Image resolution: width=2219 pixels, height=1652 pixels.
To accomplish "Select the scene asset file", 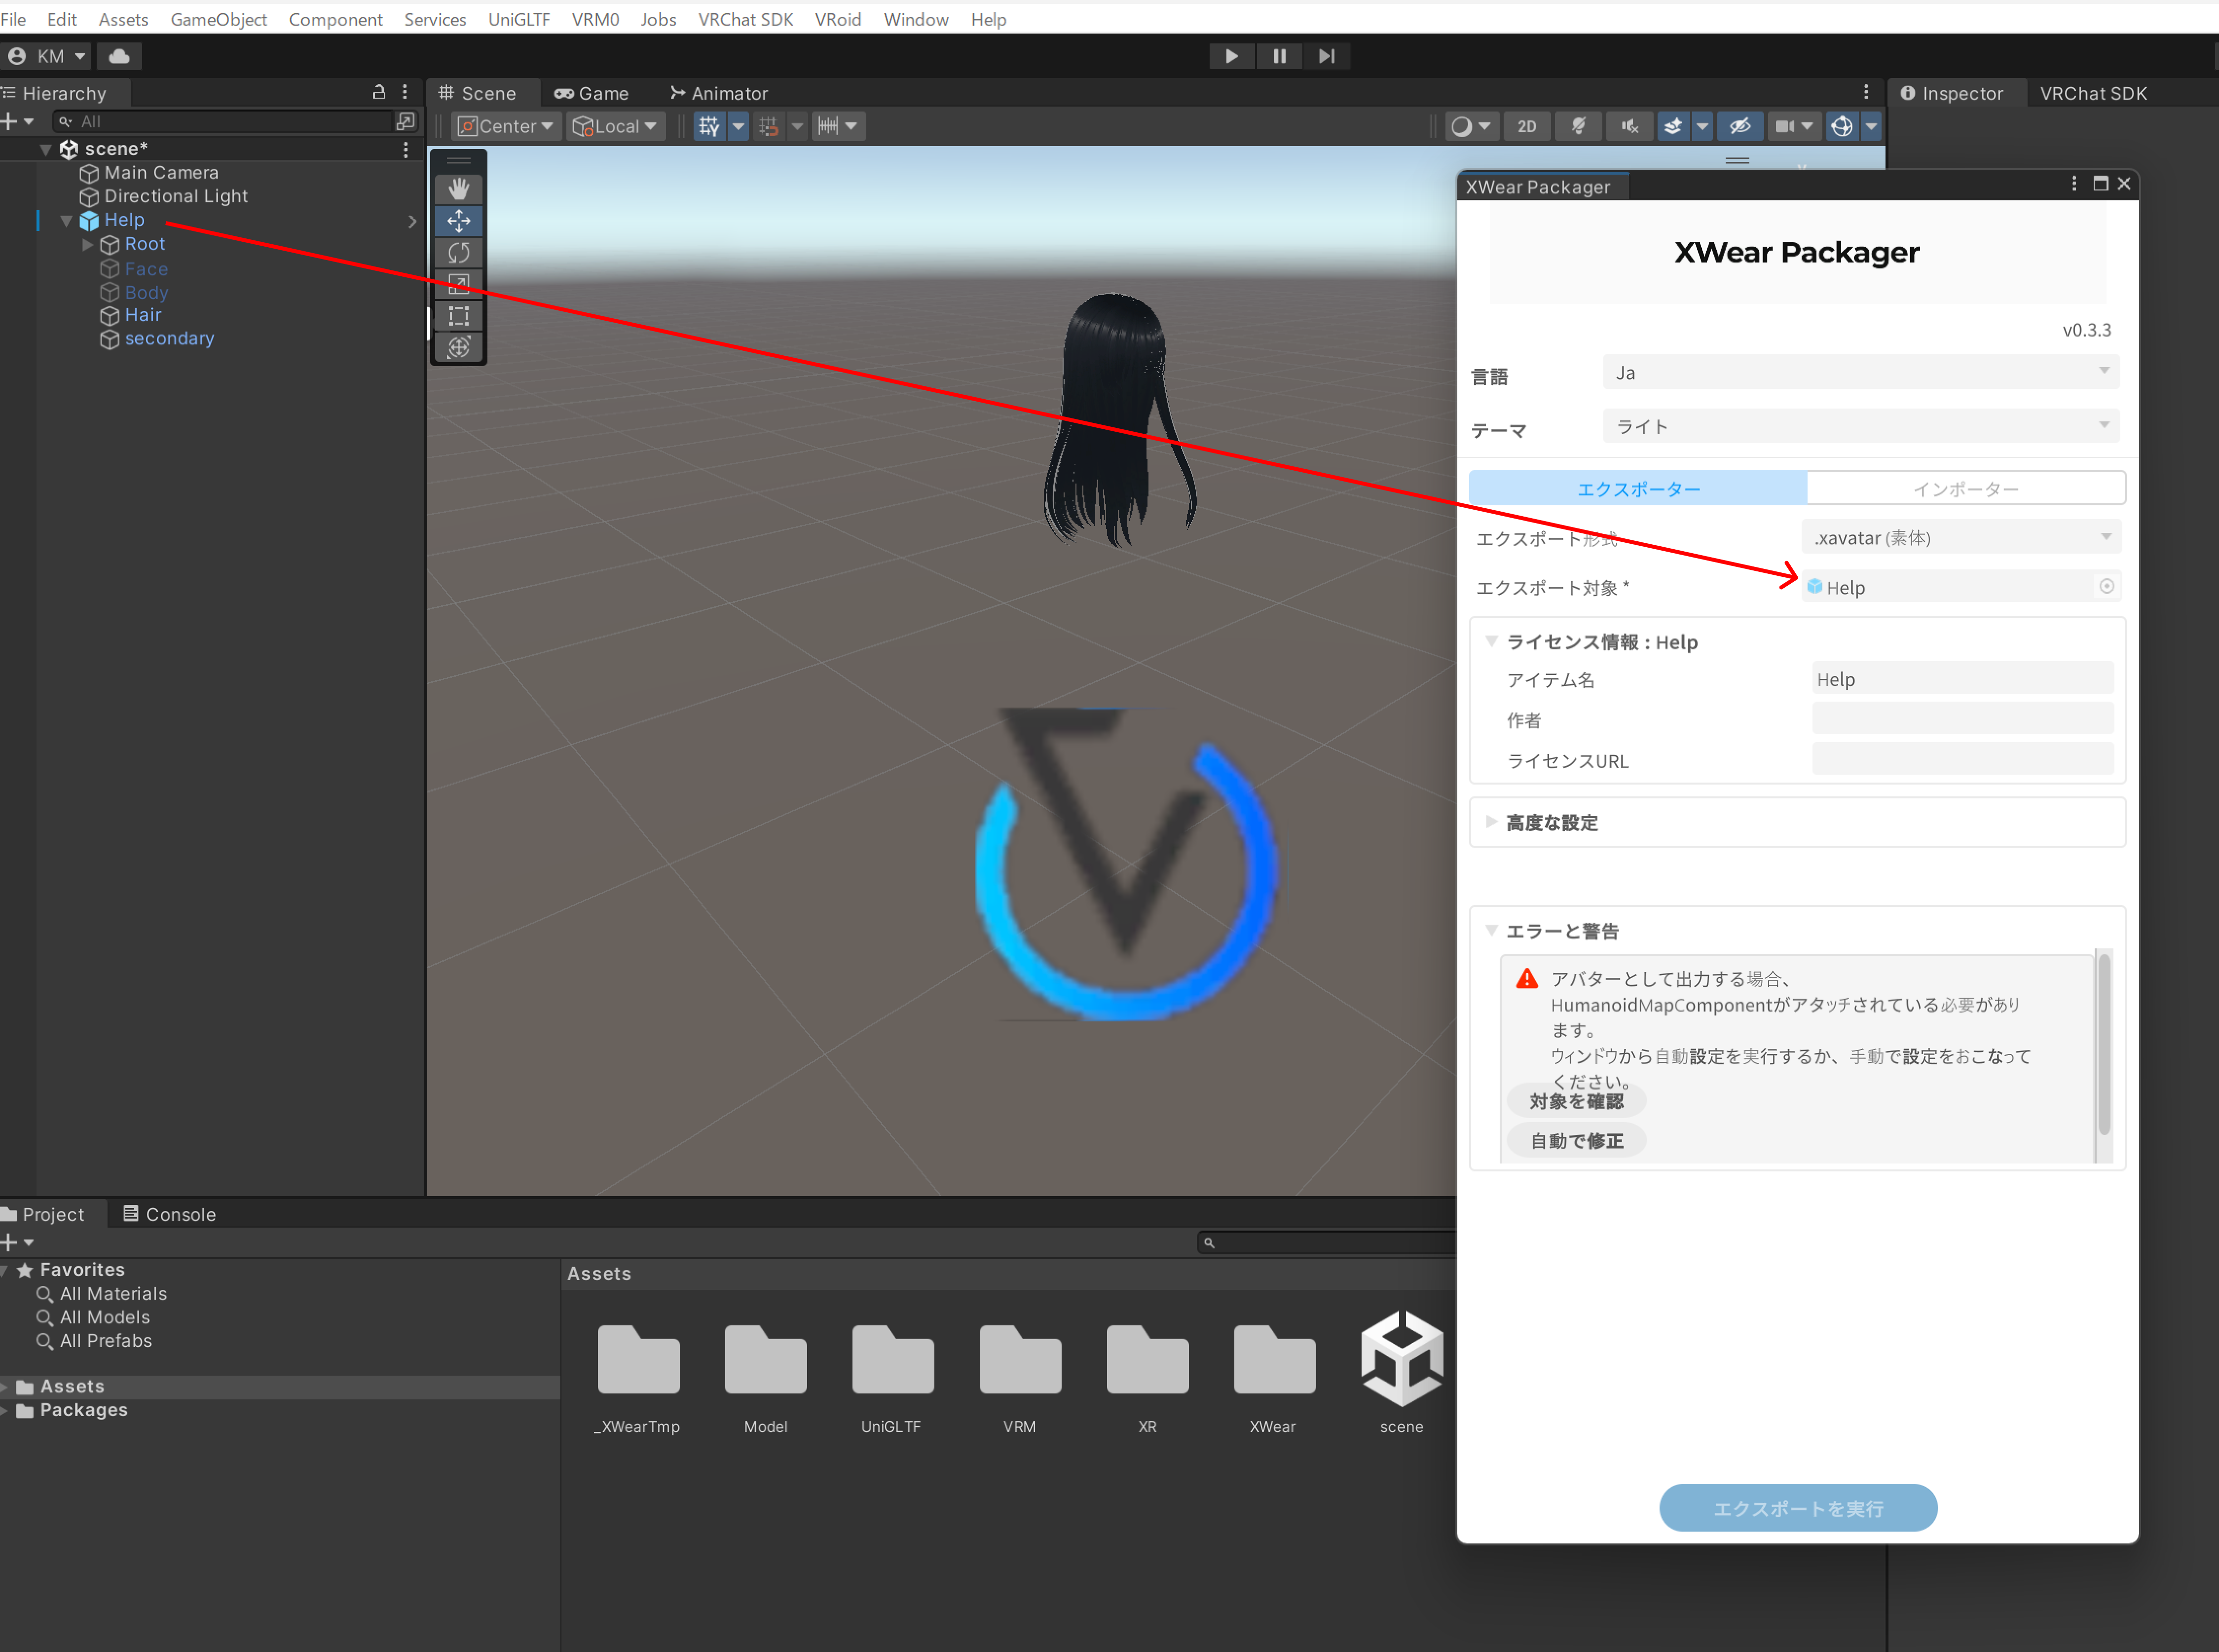I will pos(1402,1373).
